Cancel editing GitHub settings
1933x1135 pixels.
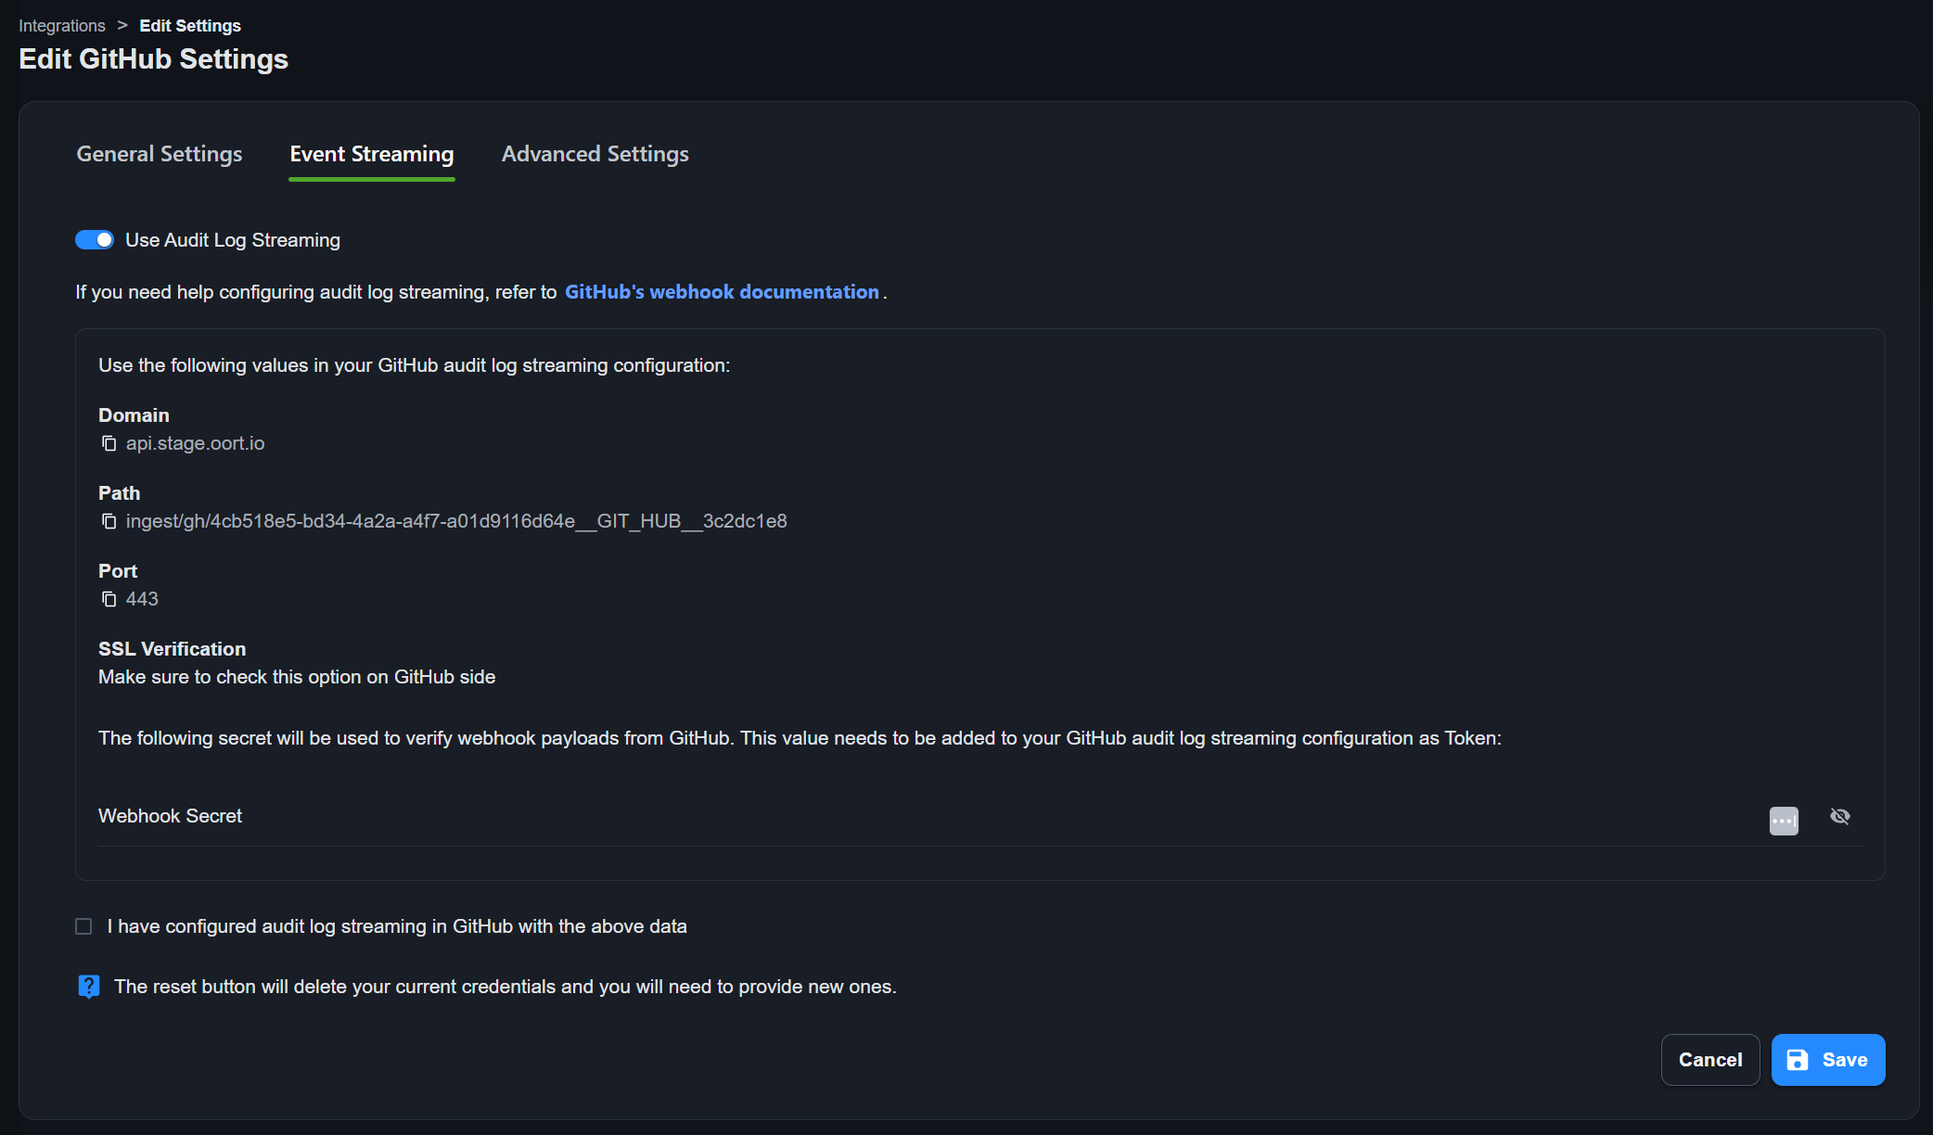tap(1709, 1060)
